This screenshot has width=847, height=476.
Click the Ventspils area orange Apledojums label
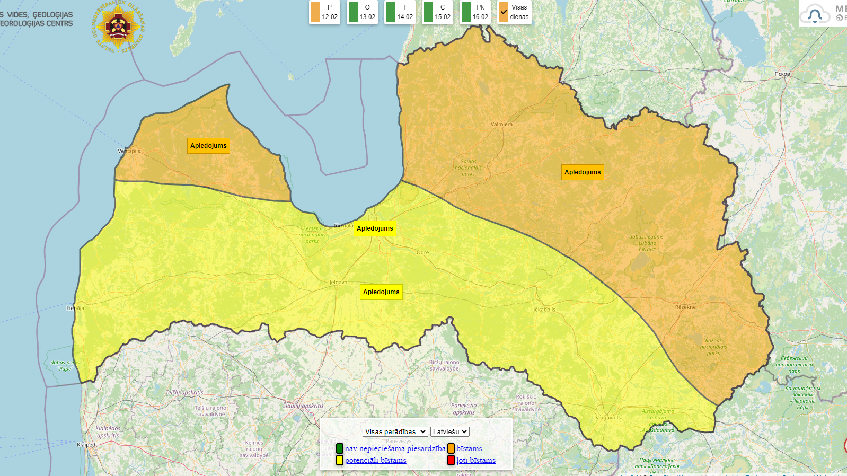pos(208,146)
